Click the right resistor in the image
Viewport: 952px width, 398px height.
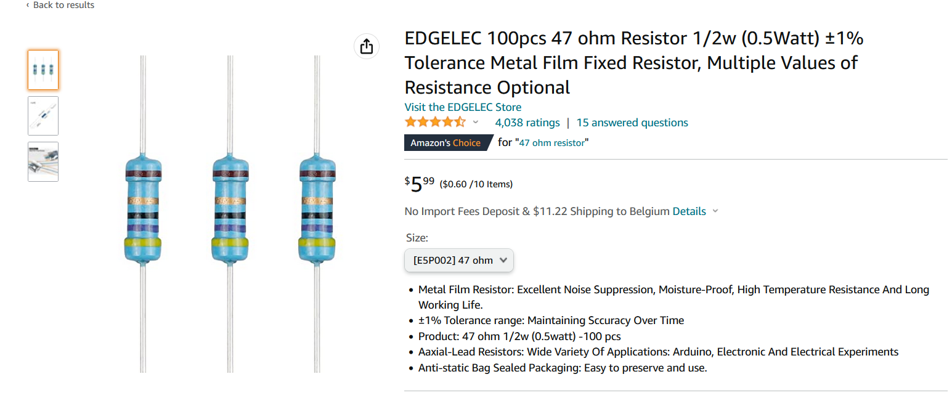click(317, 214)
